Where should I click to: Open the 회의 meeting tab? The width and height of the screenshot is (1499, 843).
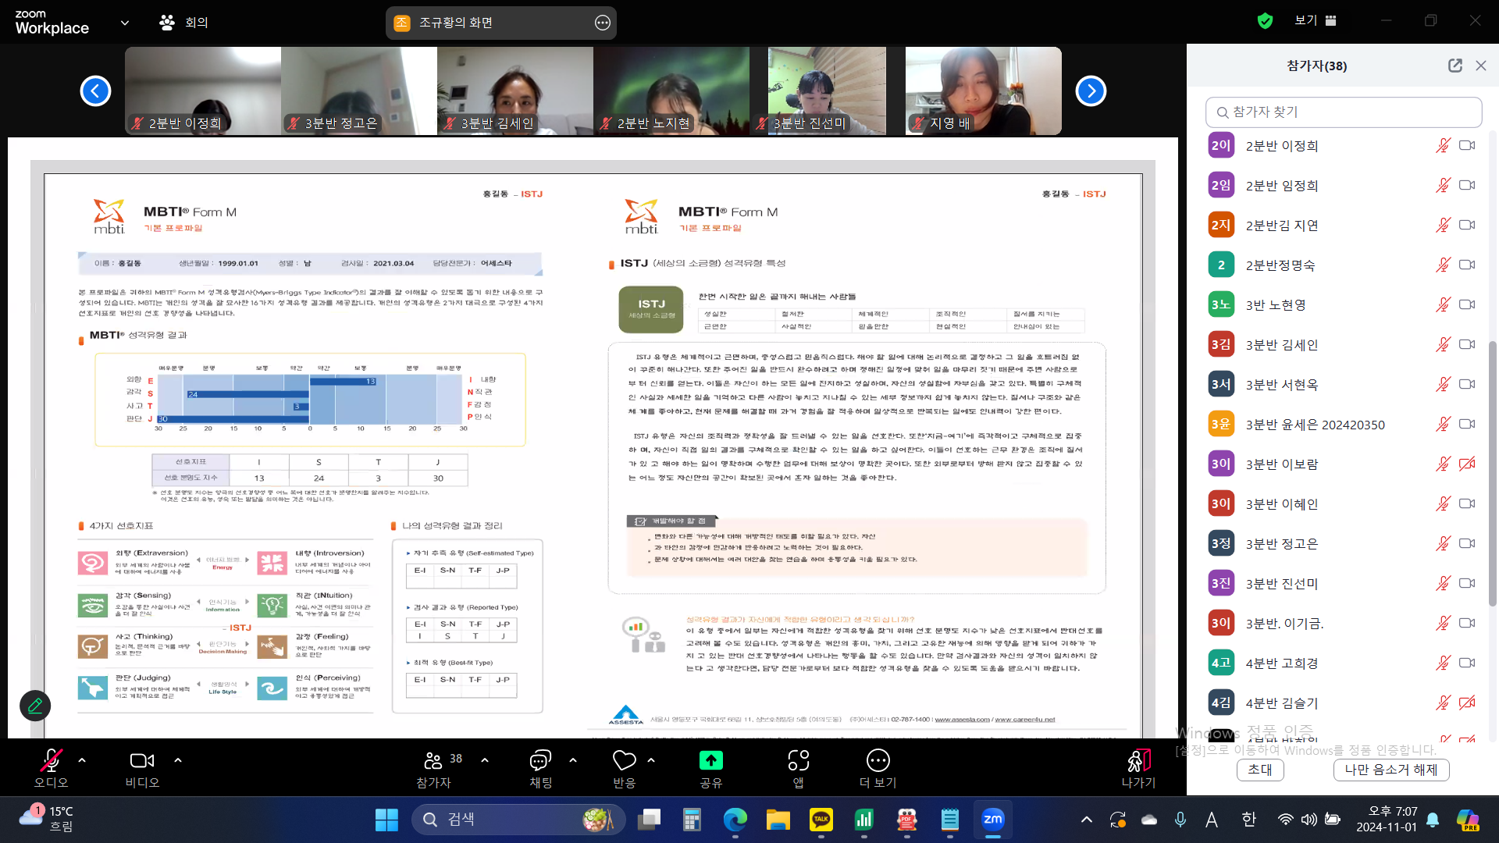click(184, 23)
